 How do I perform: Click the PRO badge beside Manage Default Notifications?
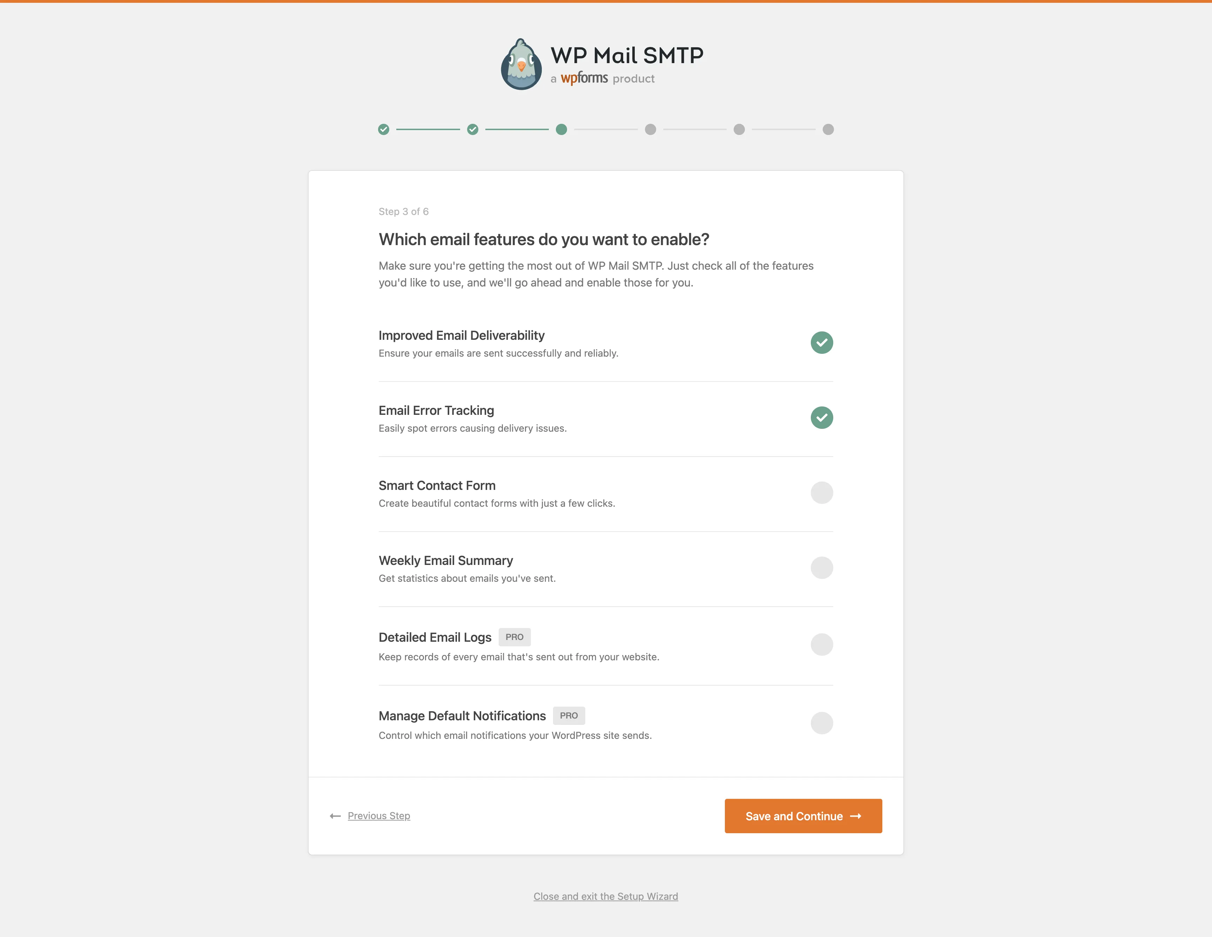coord(569,716)
